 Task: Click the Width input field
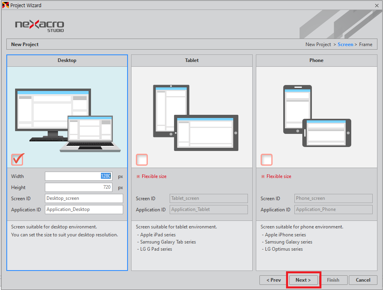78,176
